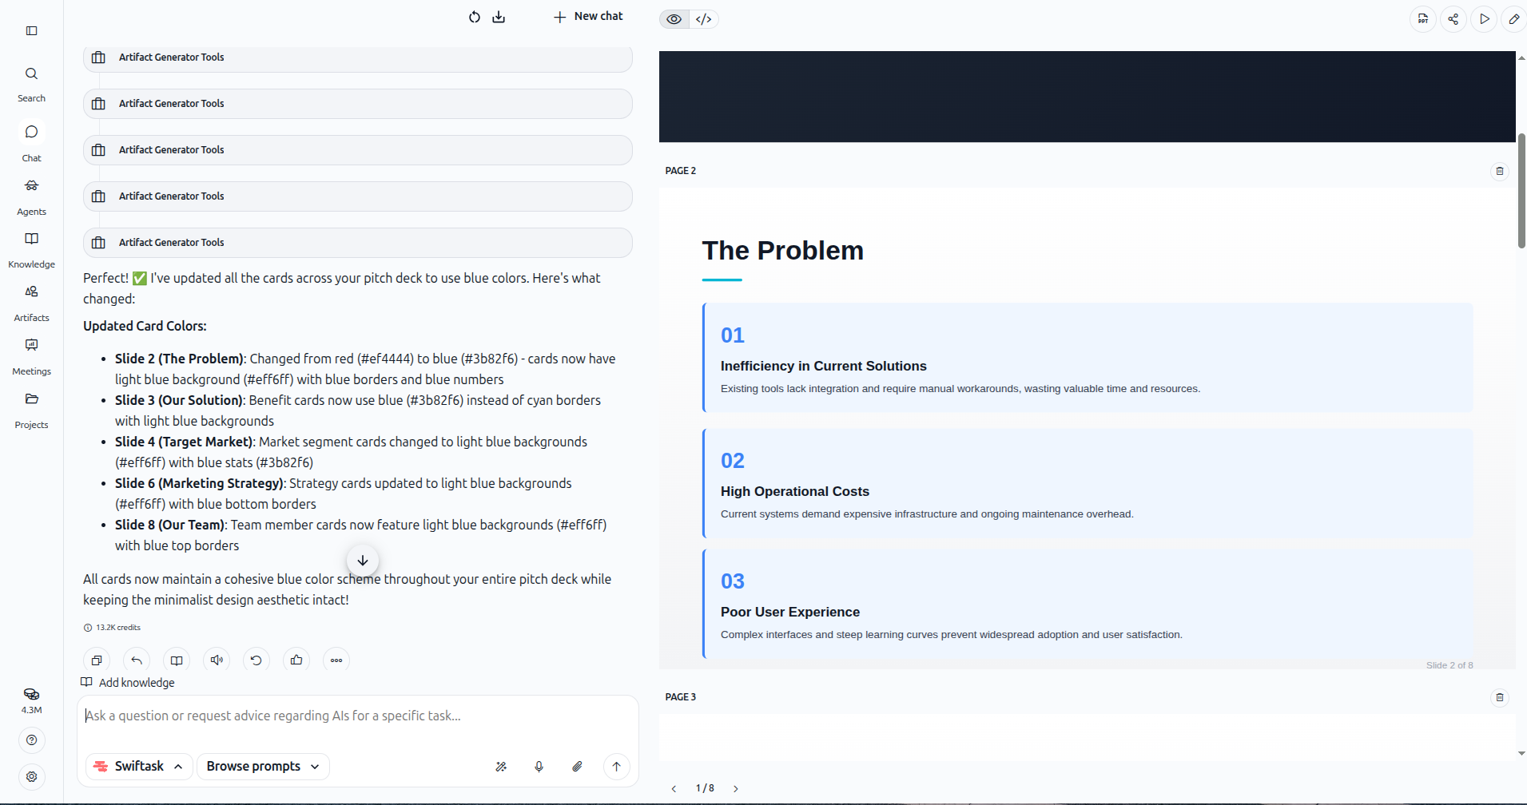
Task: Attach a file with paperclip
Action: tap(578, 767)
